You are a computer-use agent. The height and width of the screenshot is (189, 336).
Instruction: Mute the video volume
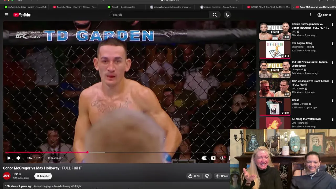pyautogui.click(x=18, y=158)
